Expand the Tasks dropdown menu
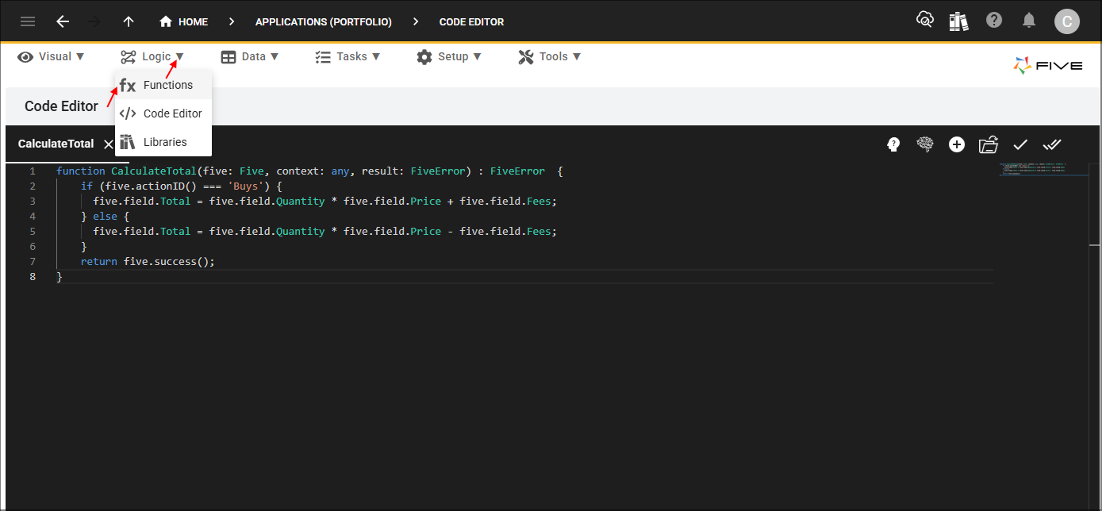Image resolution: width=1102 pixels, height=511 pixels. pos(347,56)
